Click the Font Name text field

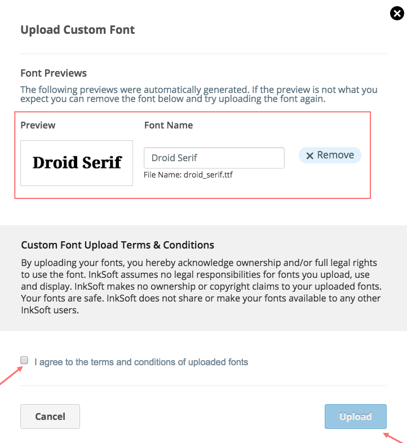[x=214, y=158]
